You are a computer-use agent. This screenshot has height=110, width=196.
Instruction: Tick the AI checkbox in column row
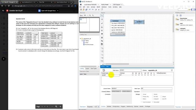point(151,75)
